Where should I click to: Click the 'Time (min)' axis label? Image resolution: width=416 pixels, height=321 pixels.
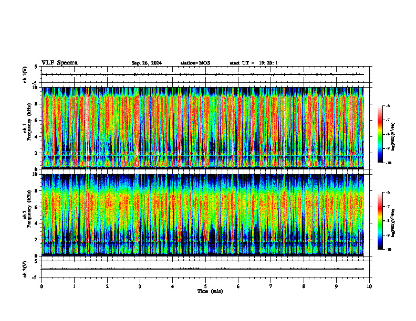[210, 291]
